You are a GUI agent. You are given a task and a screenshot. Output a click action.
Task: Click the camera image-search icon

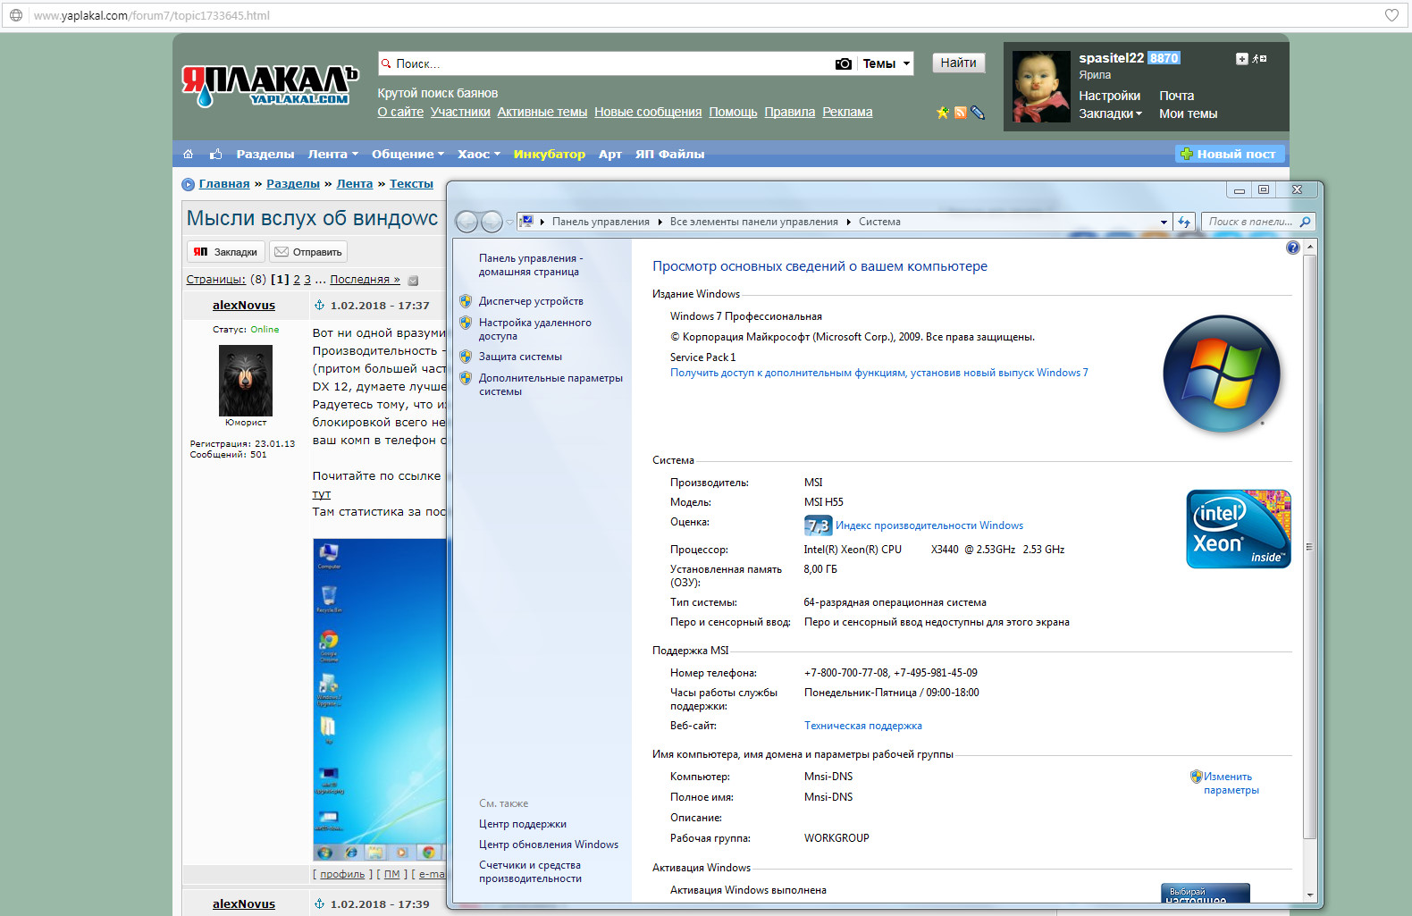click(843, 63)
